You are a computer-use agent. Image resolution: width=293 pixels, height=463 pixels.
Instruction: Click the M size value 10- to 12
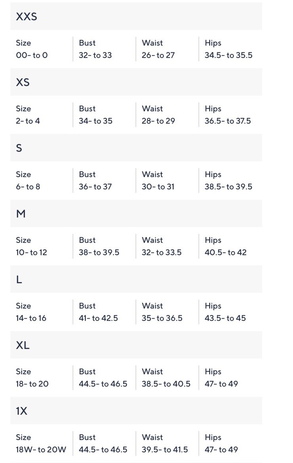pos(31,253)
